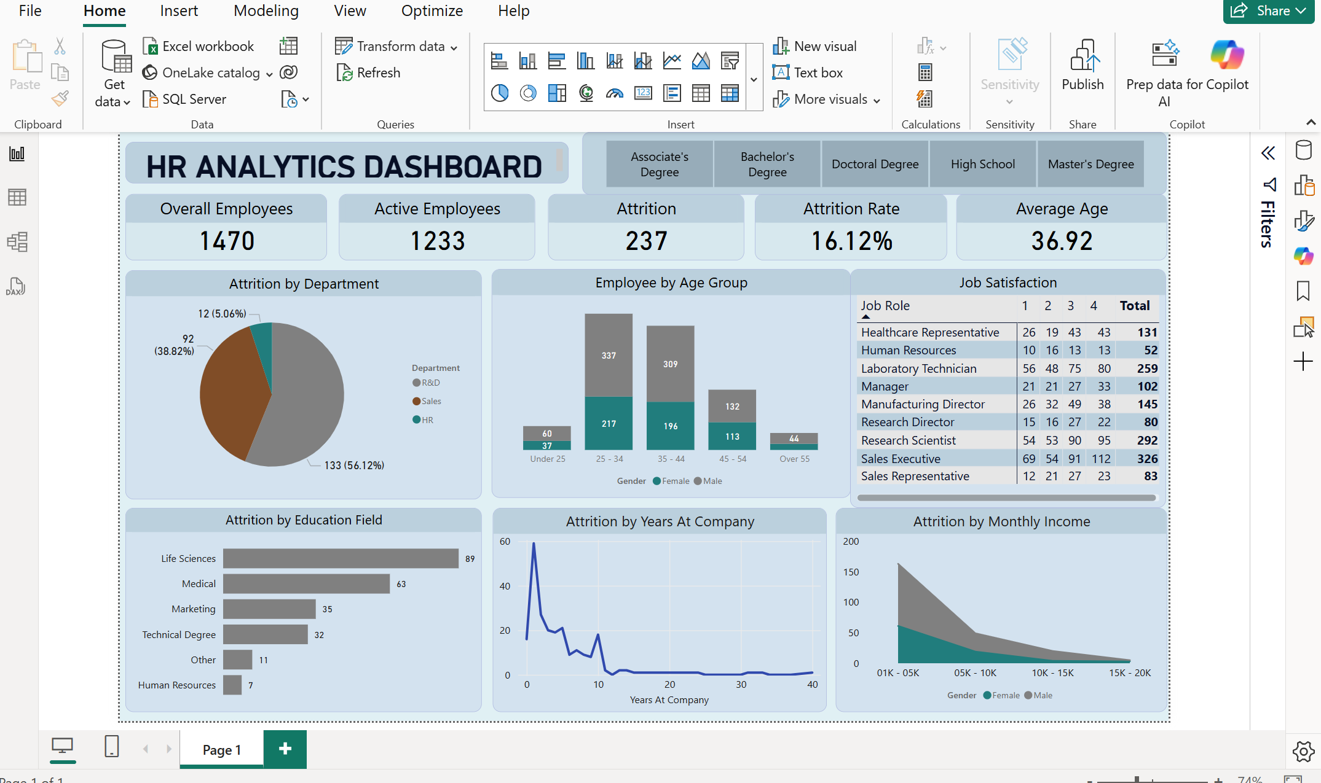Open the Optimize ribbon tab
This screenshot has width=1321, height=783.
pos(432,11)
